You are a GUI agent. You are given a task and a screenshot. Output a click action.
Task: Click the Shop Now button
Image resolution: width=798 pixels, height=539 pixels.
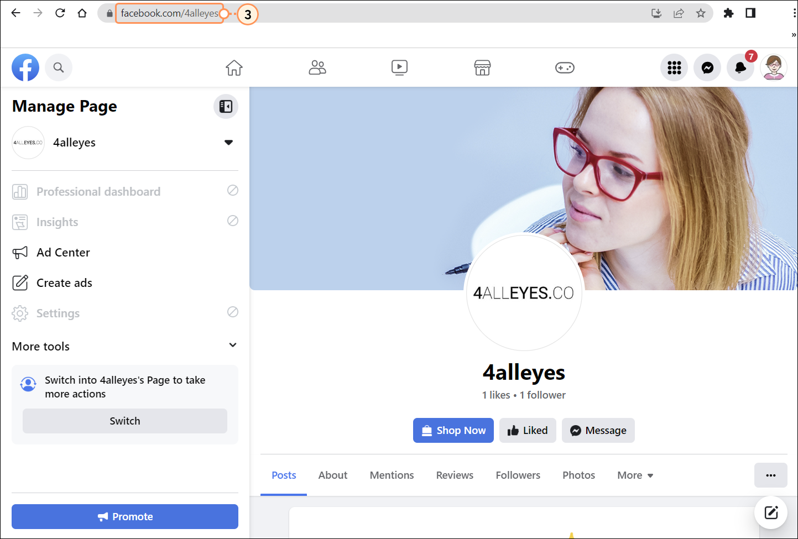tap(453, 430)
